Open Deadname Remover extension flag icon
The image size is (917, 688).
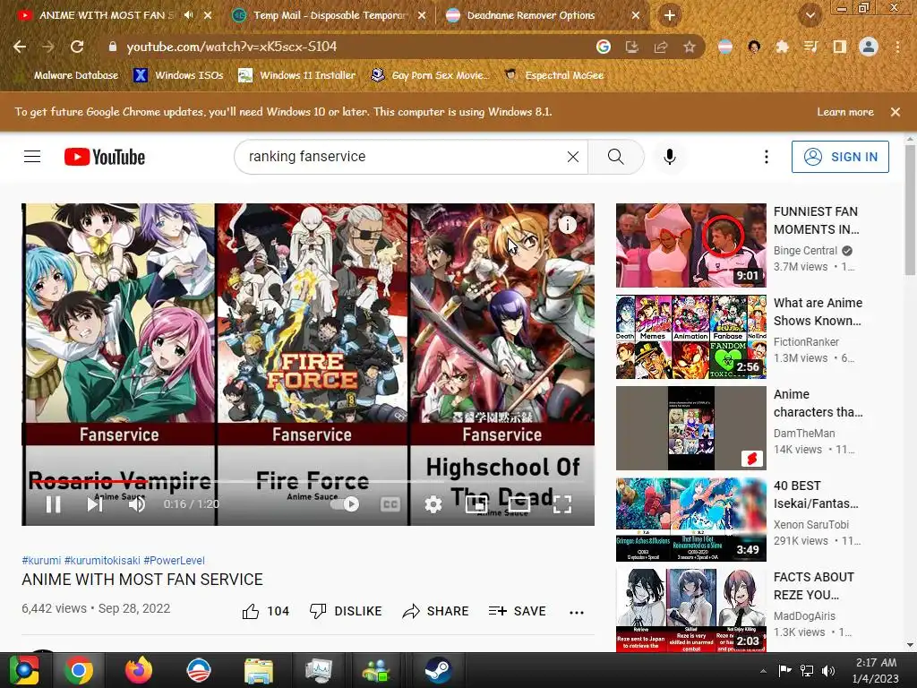(725, 47)
